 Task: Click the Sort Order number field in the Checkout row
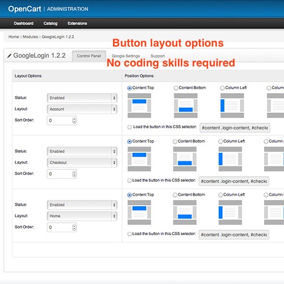(x=62, y=174)
